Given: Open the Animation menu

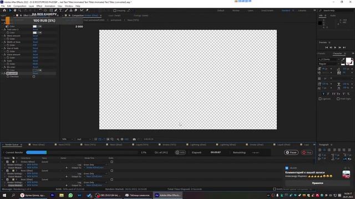Looking at the screenshot, I should pyautogui.click(x=50, y=6).
